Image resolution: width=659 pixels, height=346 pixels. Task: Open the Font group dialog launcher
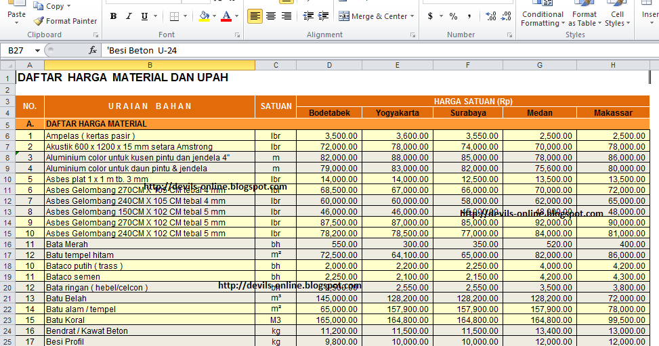[238, 35]
